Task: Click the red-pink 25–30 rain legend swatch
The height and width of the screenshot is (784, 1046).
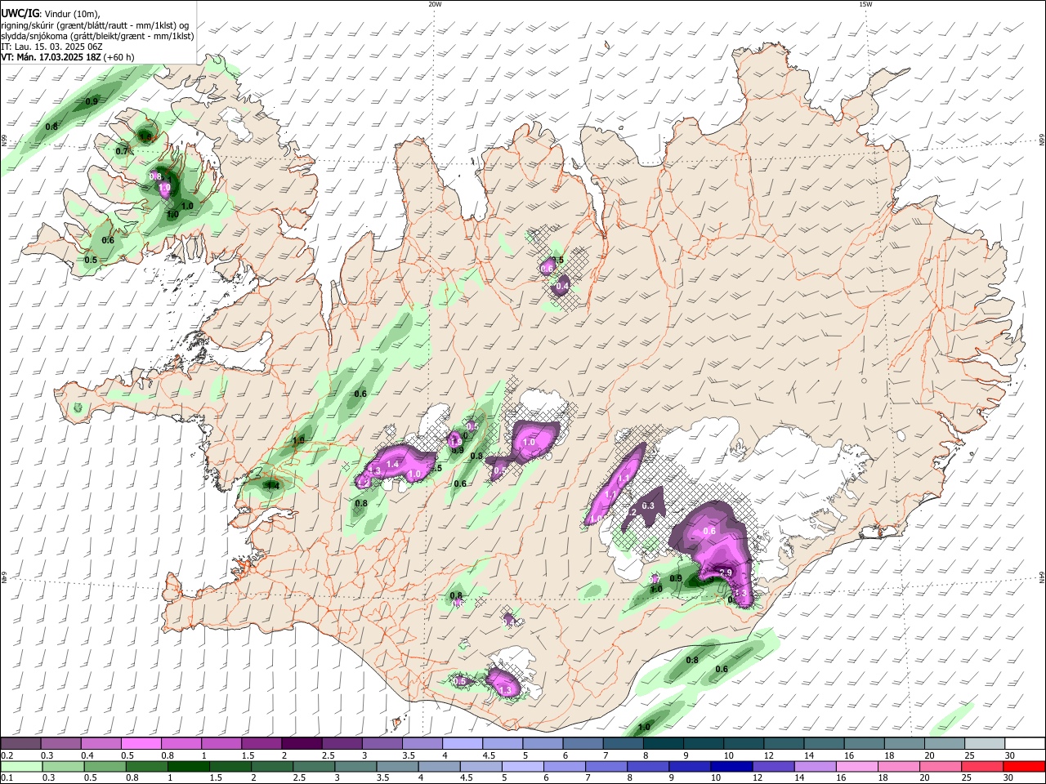Action: click(x=985, y=766)
